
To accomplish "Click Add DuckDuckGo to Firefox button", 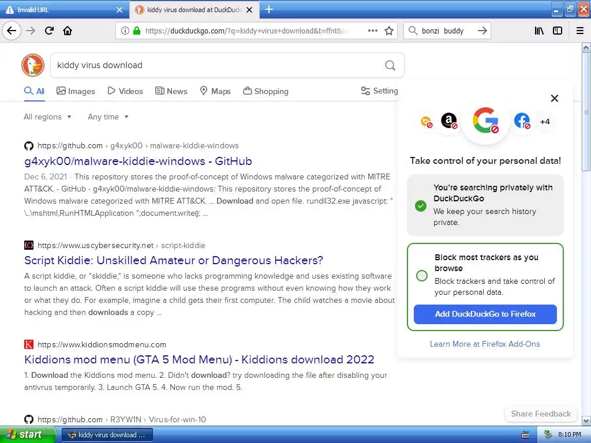I will [x=485, y=314].
